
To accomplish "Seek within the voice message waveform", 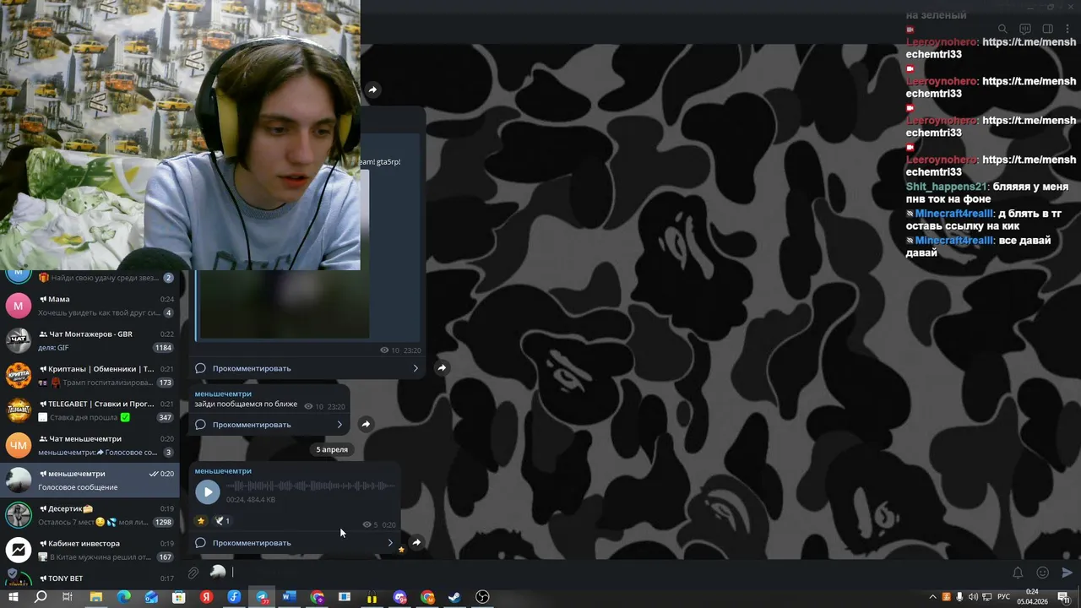I will pyautogui.click(x=310, y=486).
